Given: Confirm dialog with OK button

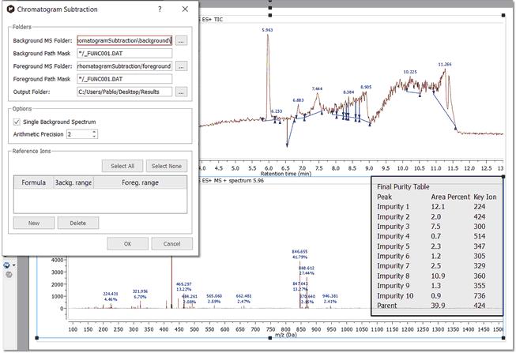Looking at the screenshot, I should (x=127, y=244).
